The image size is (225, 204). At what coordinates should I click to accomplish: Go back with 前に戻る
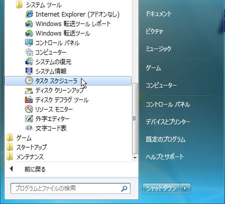click(x=35, y=169)
